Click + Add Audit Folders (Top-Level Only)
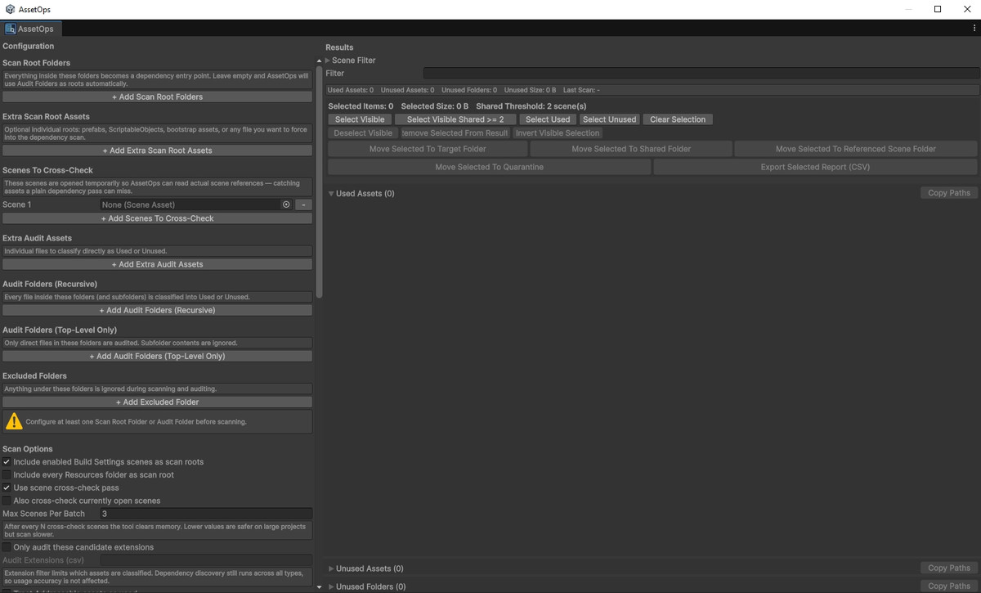 coord(157,356)
